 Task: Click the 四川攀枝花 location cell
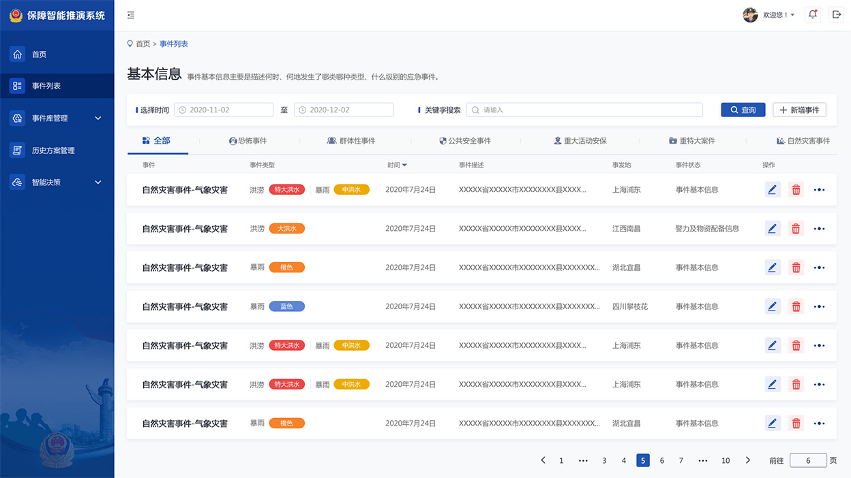630,306
